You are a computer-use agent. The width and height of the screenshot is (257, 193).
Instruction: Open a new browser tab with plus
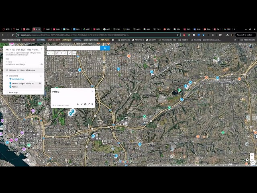click(235, 29)
